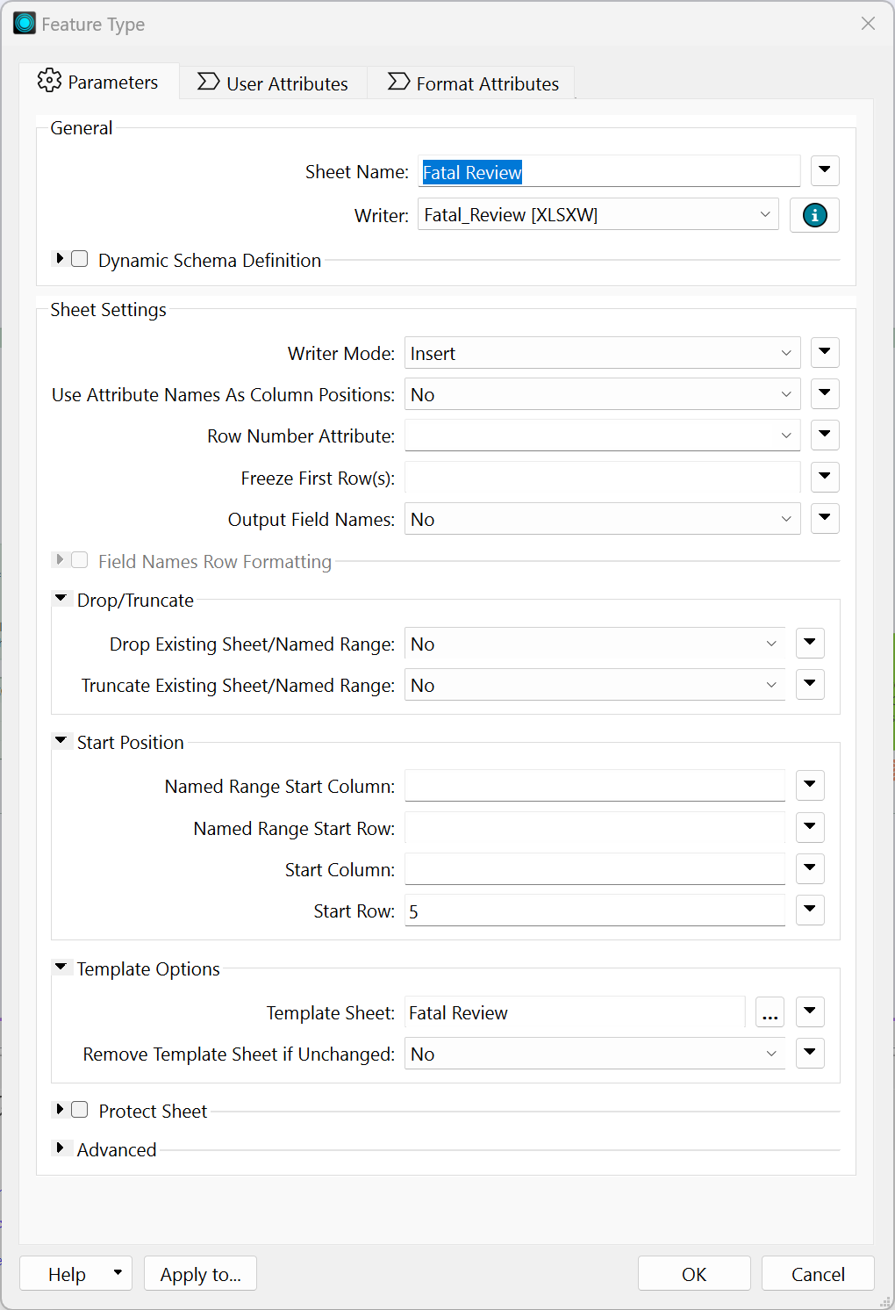Open the Row Number Attribute dropdown
Viewport: 895px width, 1310px height.
(x=602, y=435)
